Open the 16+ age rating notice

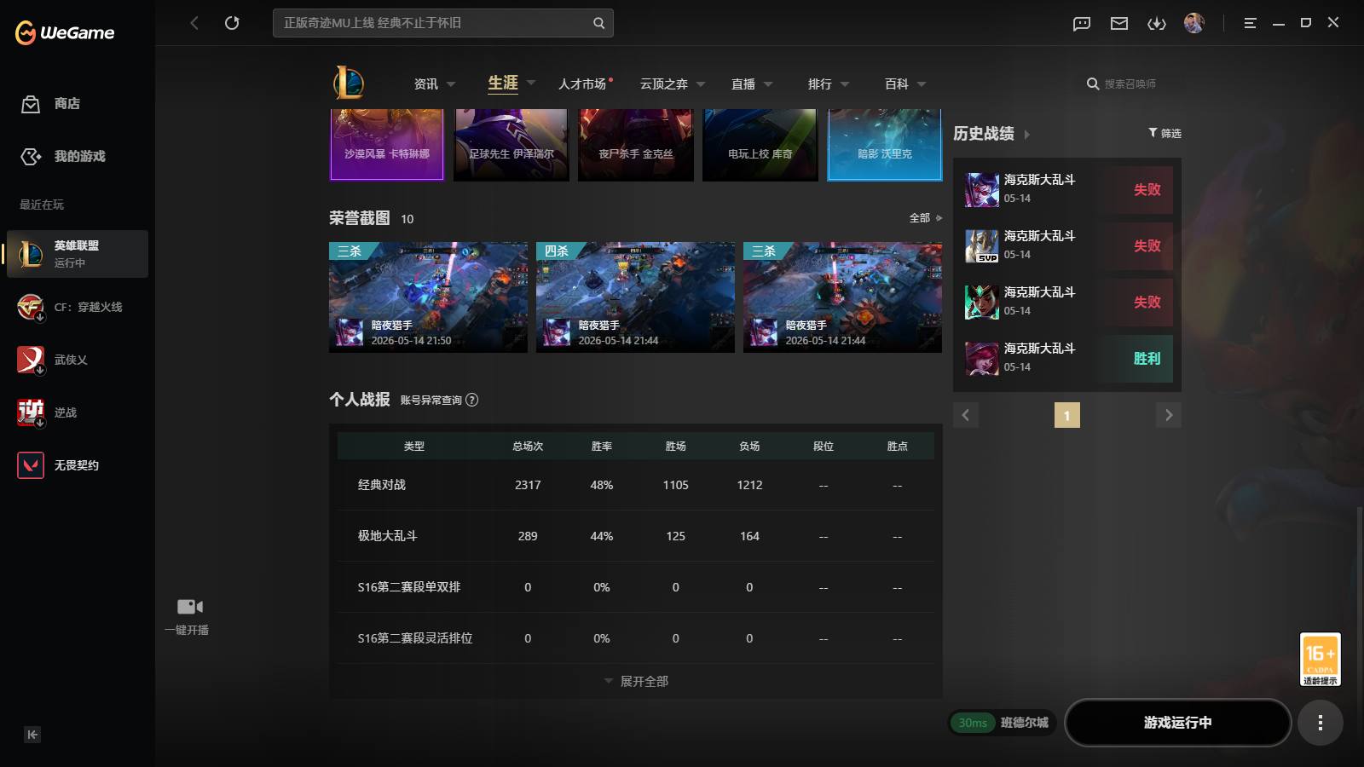(1320, 659)
